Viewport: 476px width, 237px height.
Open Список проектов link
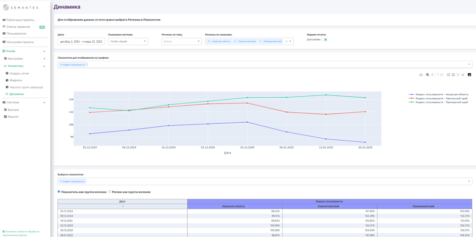pyautogui.click(x=18, y=27)
